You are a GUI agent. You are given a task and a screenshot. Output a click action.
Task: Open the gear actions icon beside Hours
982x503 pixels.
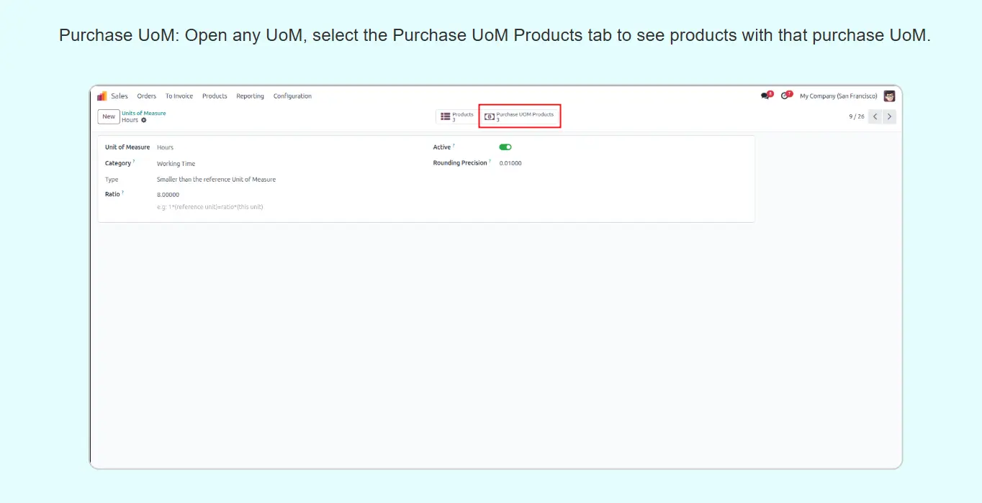coord(144,120)
